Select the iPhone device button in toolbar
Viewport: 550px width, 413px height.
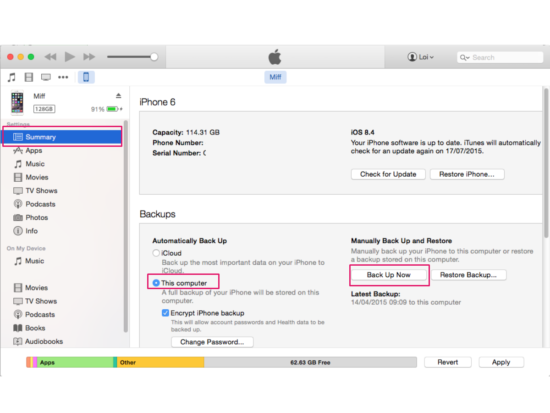86,77
